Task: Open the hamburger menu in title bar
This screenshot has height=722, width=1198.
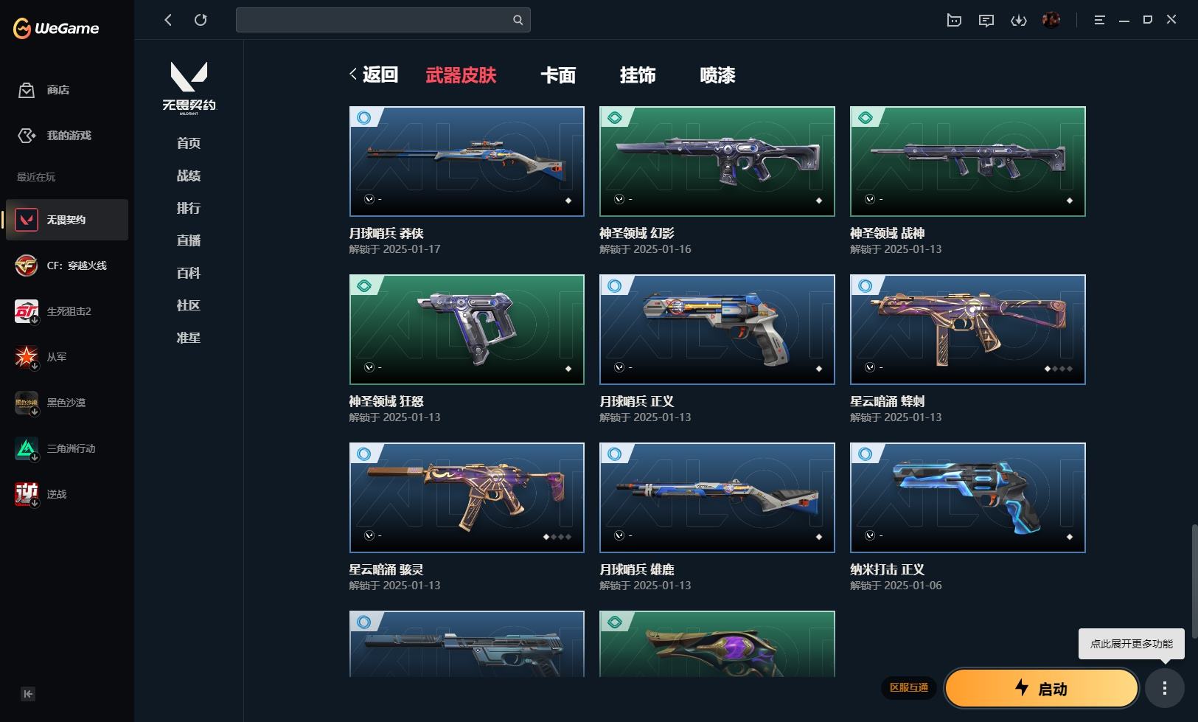Action: 1099,21
